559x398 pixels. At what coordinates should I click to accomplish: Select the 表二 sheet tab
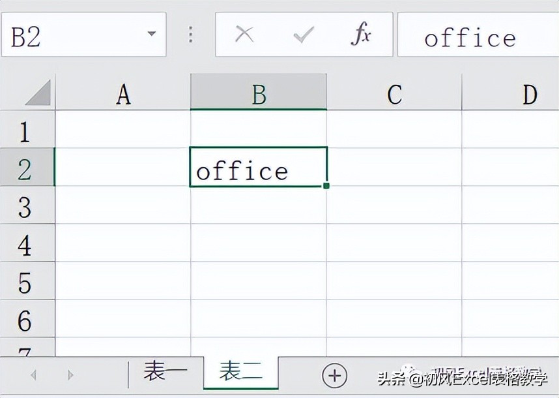(x=241, y=372)
